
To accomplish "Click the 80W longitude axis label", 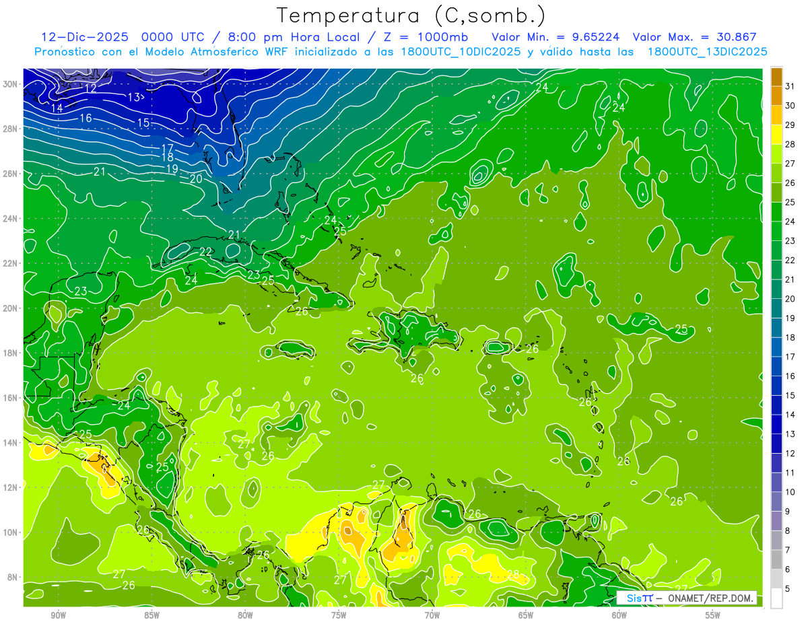I will tap(245, 615).
